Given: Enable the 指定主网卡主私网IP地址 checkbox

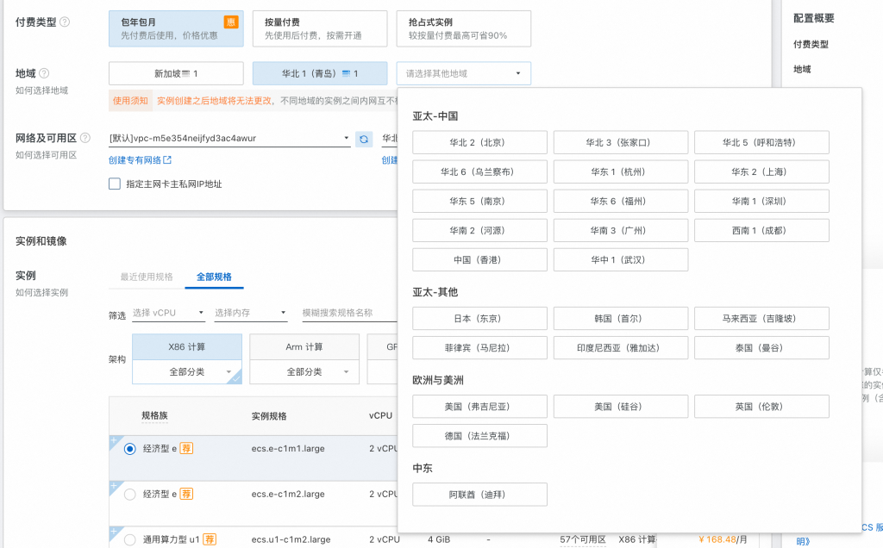Looking at the screenshot, I should [115, 184].
